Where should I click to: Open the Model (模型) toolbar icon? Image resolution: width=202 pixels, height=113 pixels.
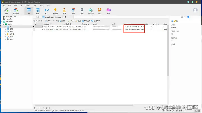coord(99,11)
